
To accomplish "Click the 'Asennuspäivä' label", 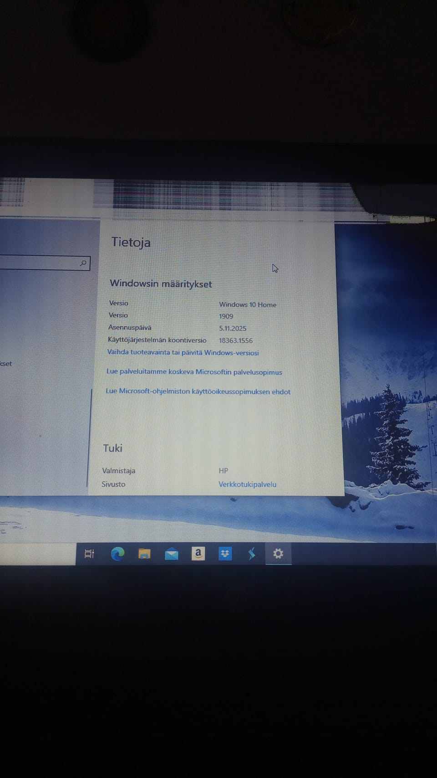I will (130, 327).
